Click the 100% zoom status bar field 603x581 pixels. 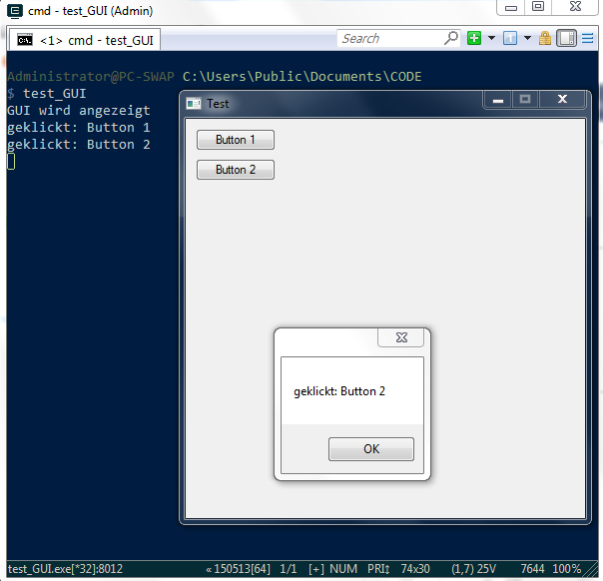coord(566,569)
